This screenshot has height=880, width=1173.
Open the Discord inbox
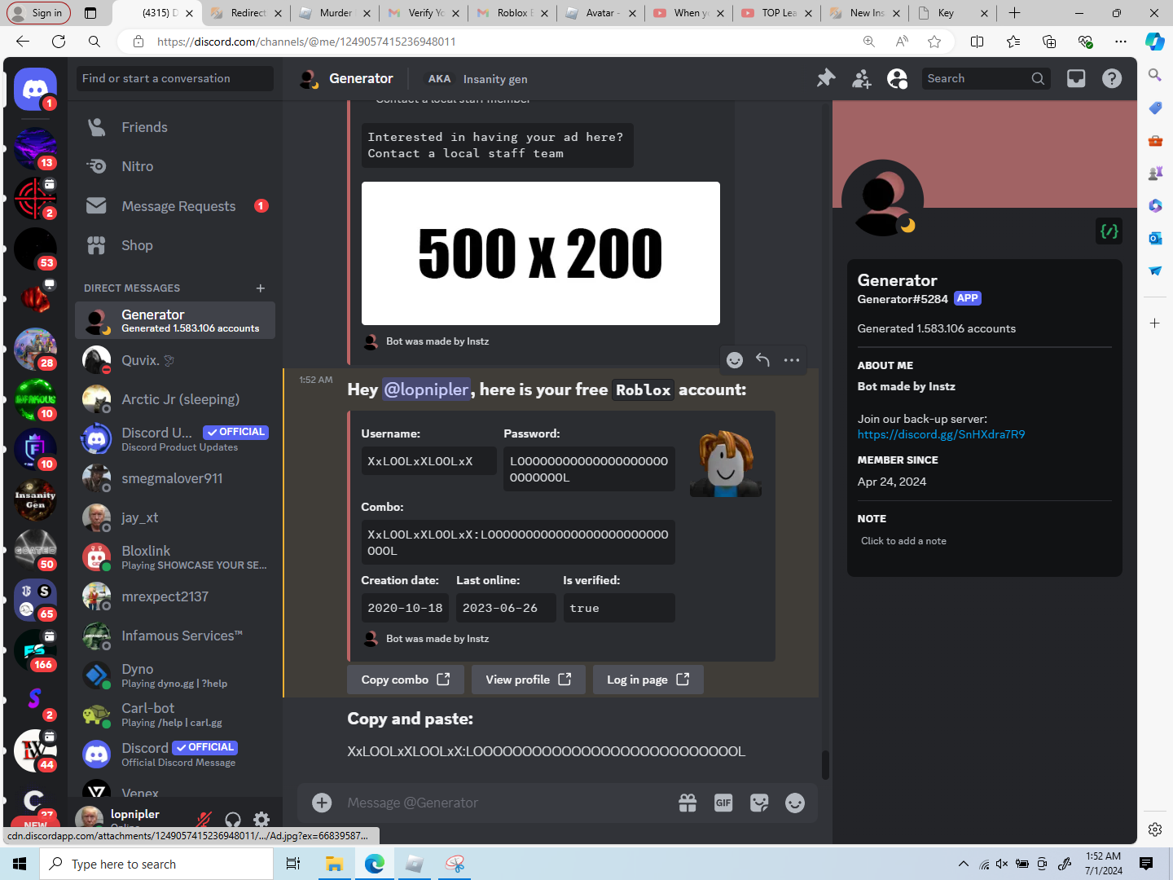(x=1076, y=78)
